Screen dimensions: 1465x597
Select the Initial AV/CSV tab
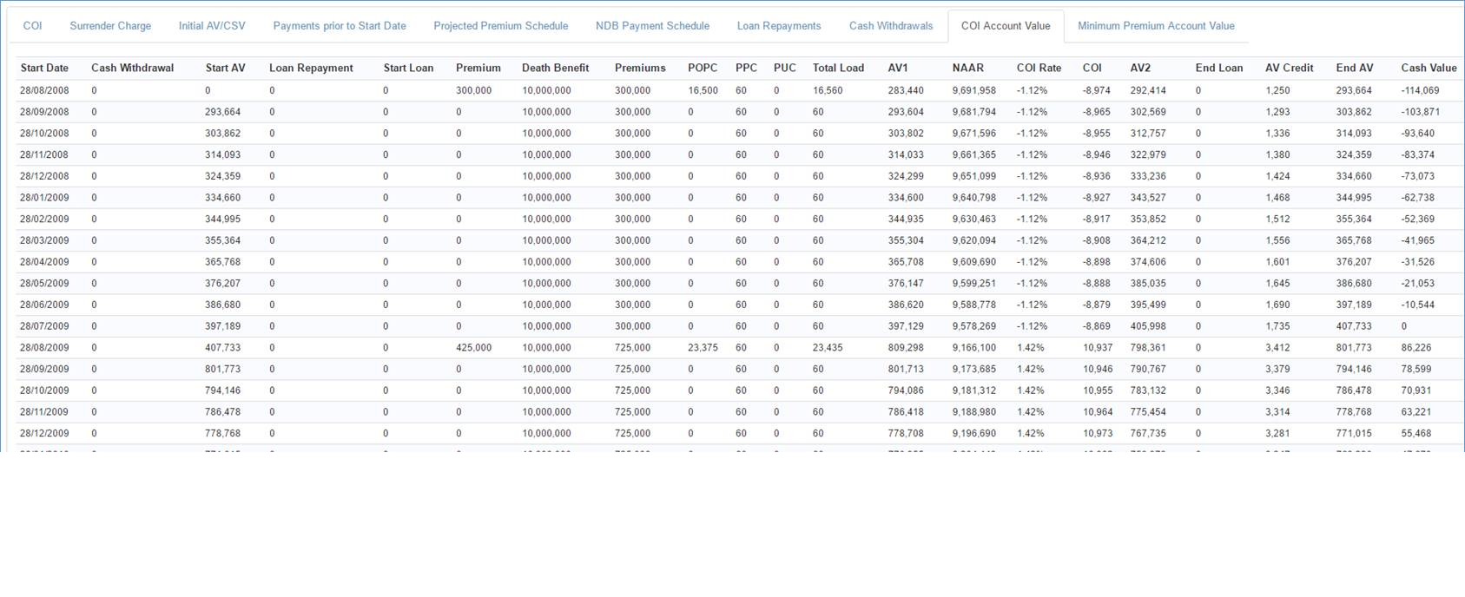tap(212, 26)
